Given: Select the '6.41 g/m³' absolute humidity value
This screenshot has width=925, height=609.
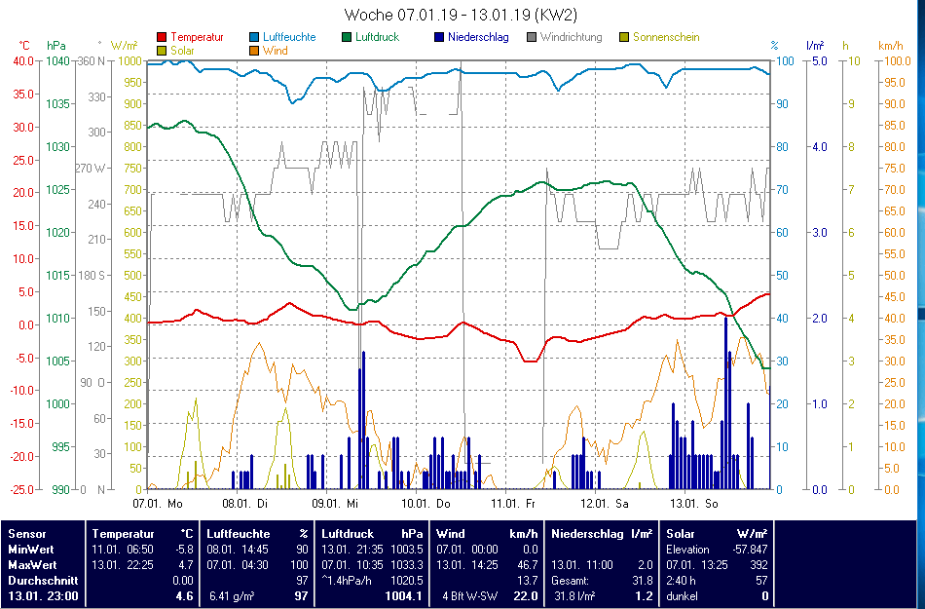Looking at the screenshot, I should pos(232,596).
